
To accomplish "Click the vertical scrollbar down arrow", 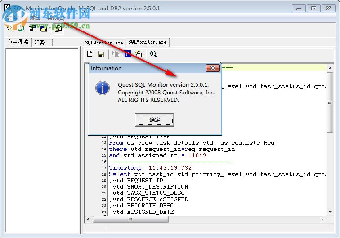I will coord(330,212).
